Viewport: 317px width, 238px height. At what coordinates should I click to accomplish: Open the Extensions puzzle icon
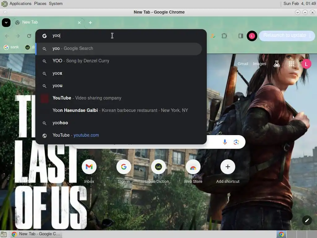point(224,36)
